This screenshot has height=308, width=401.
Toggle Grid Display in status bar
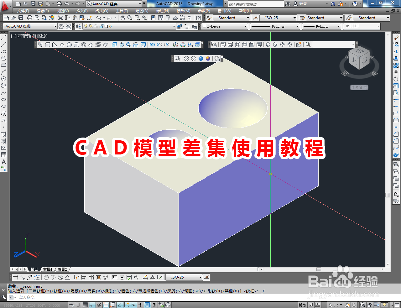point(85,305)
